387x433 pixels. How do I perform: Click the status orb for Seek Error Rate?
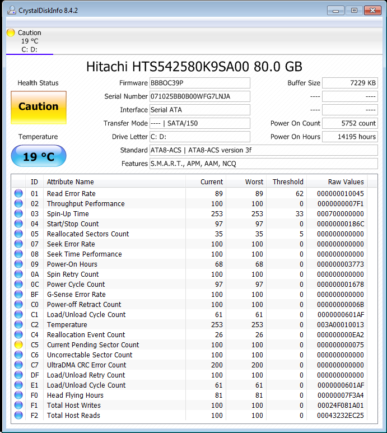coord(18,244)
